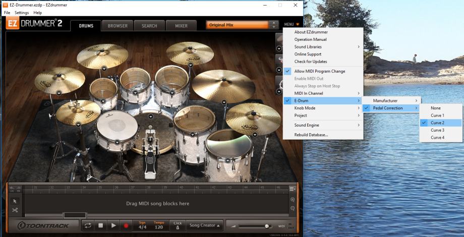Click the red record button
Viewport: 464px width, 237px height.
[x=126, y=225]
